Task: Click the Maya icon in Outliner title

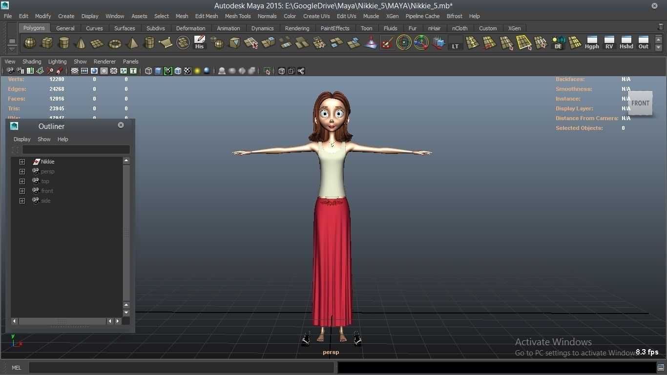Action: (x=14, y=126)
